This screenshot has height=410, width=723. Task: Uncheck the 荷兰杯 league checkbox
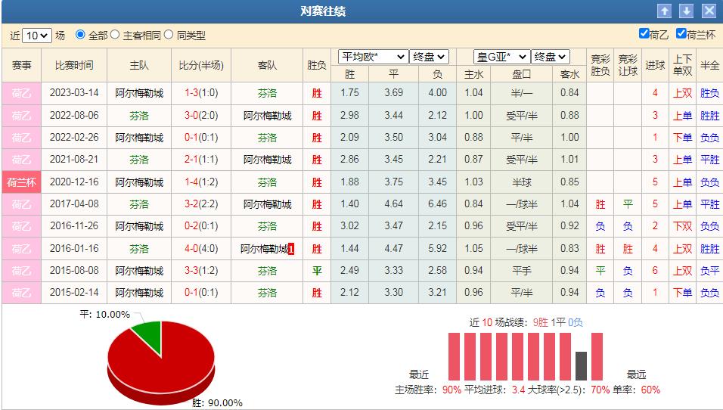[681, 33]
